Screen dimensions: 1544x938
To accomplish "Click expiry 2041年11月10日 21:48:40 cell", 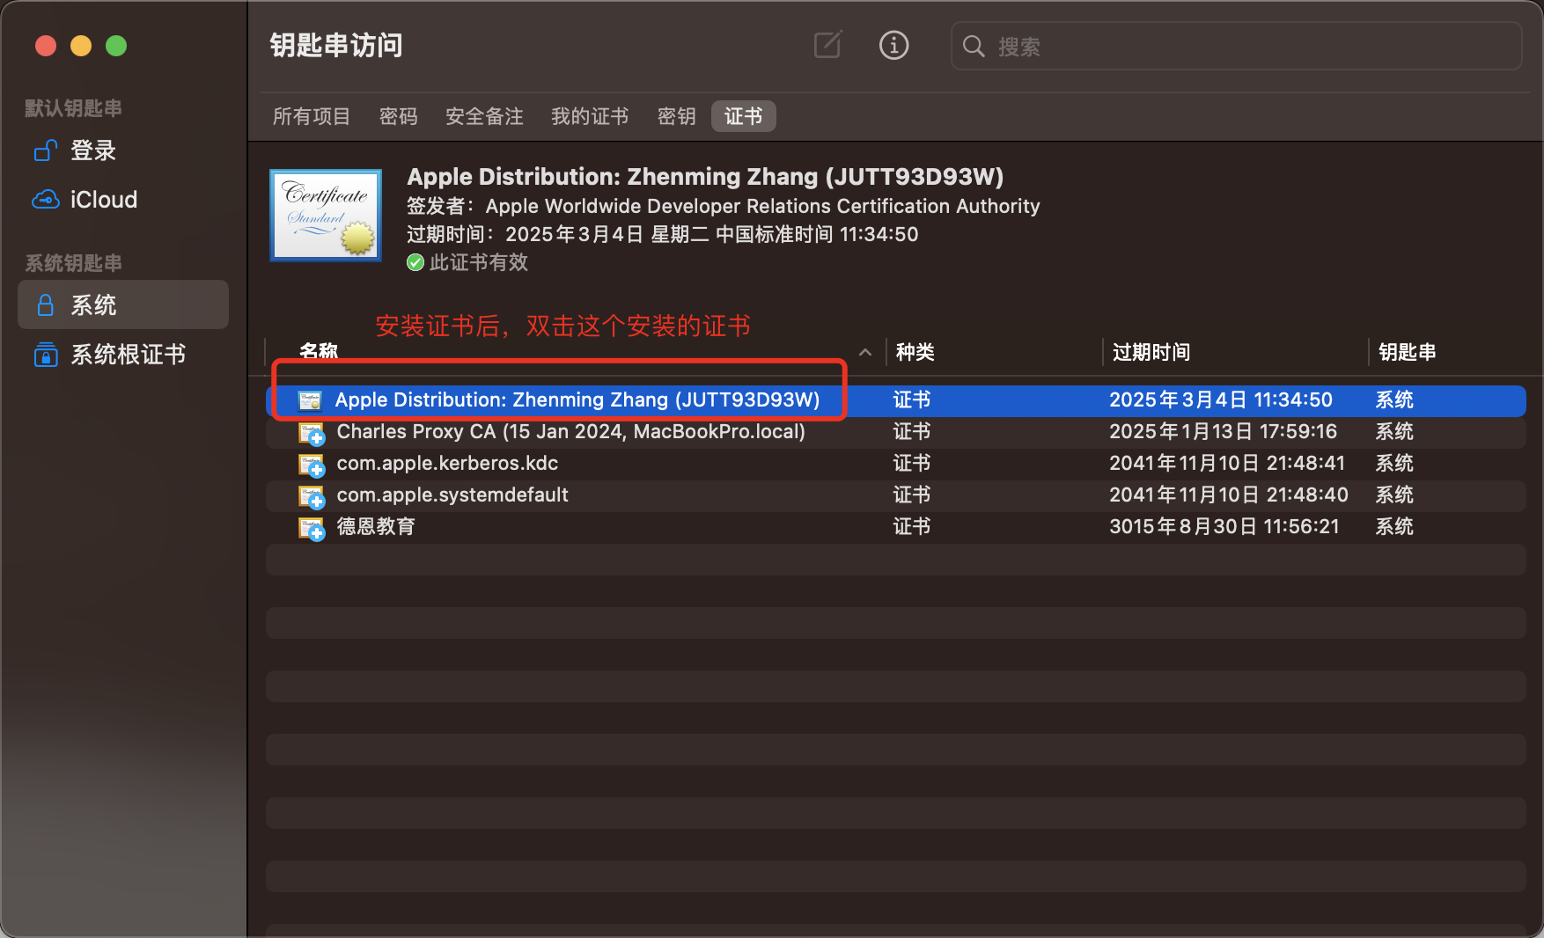I will point(1229,495).
